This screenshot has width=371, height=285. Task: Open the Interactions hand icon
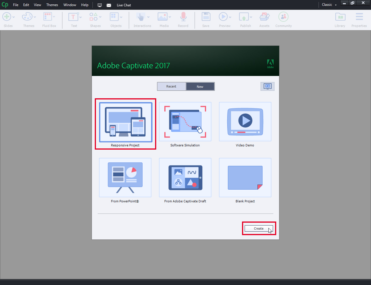(x=141, y=17)
